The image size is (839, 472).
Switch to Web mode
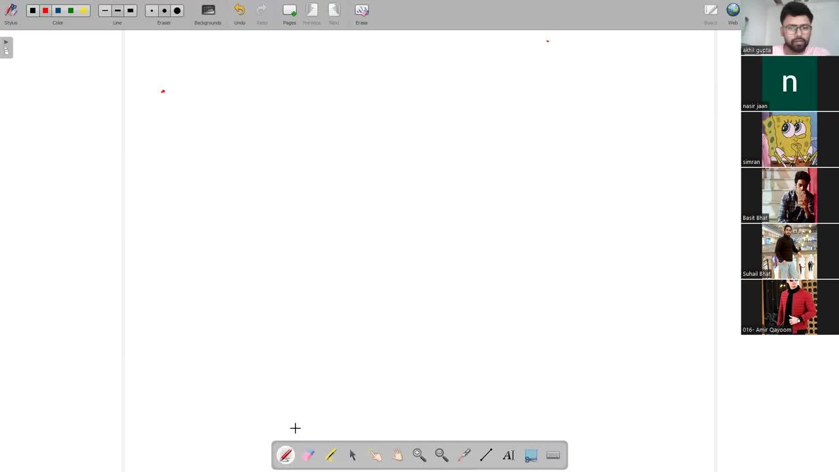pyautogui.click(x=733, y=14)
